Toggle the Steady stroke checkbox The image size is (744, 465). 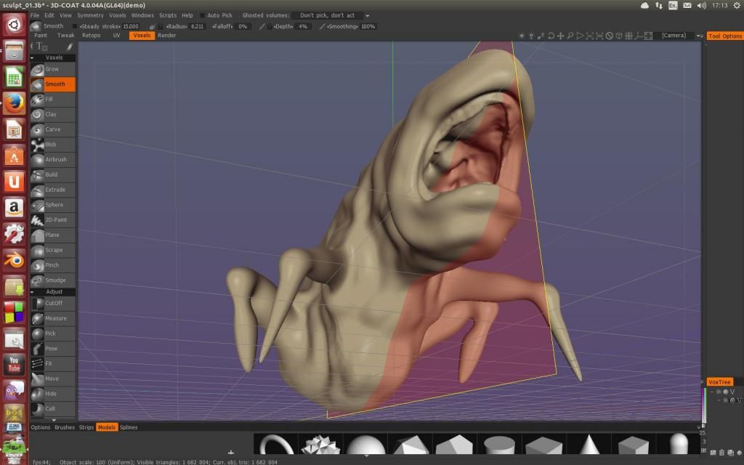click(x=75, y=26)
